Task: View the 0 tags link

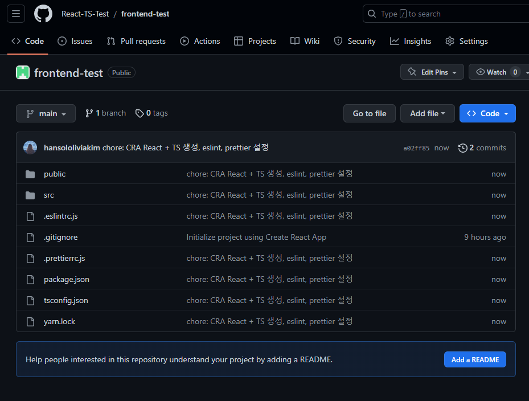Action: [x=151, y=113]
